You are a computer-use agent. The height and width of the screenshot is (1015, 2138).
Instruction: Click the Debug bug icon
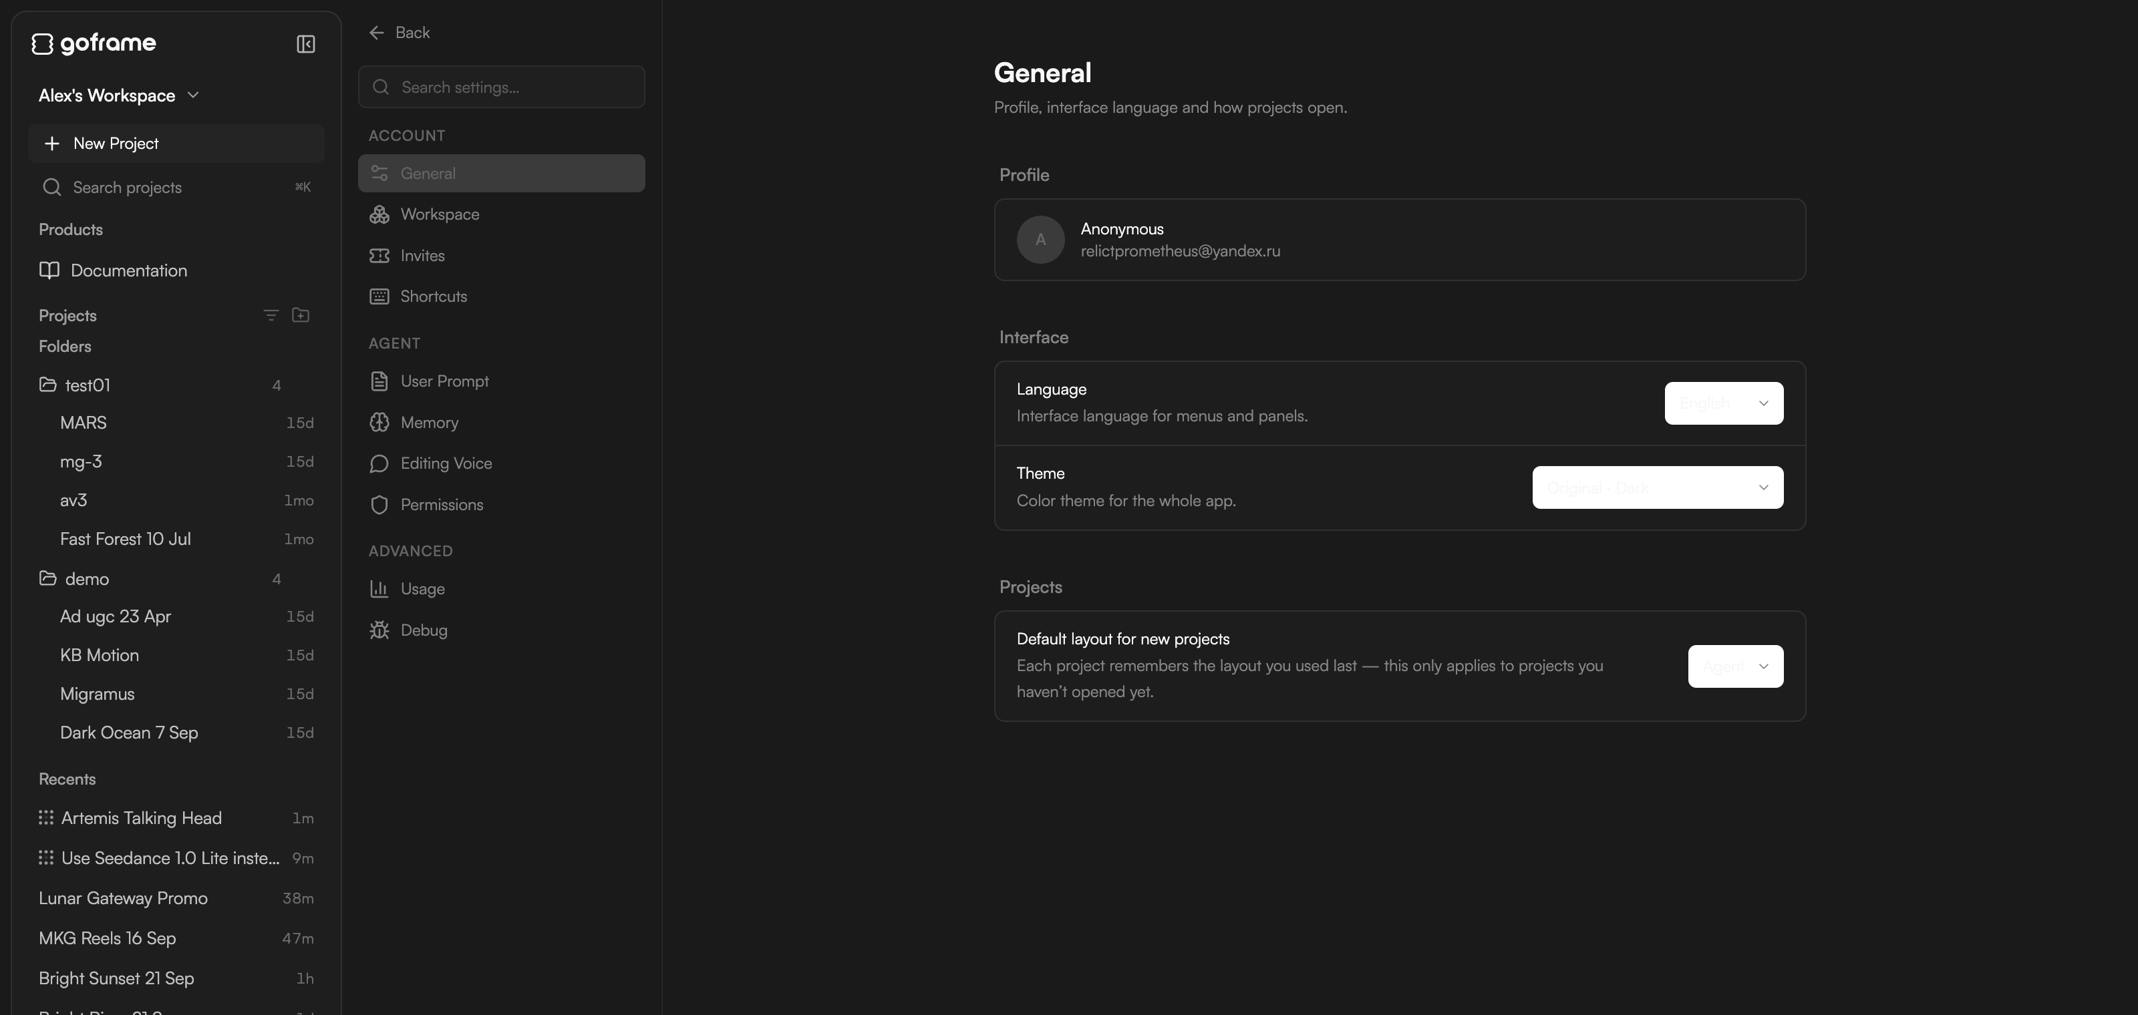pyautogui.click(x=379, y=630)
